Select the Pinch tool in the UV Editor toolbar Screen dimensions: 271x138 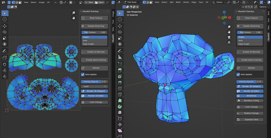[x=5, y=76]
